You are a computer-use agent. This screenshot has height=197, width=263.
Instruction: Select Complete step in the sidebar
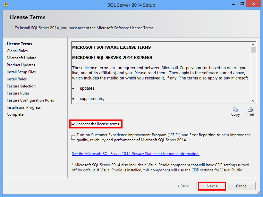[15, 114]
